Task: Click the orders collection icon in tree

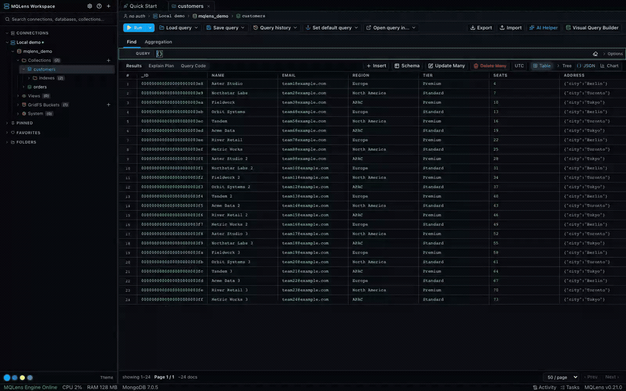Action: click(x=29, y=87)
